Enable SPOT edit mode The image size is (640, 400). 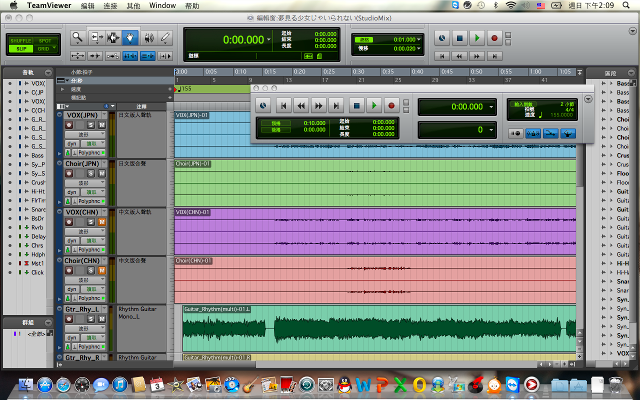(x=45, y=40)
